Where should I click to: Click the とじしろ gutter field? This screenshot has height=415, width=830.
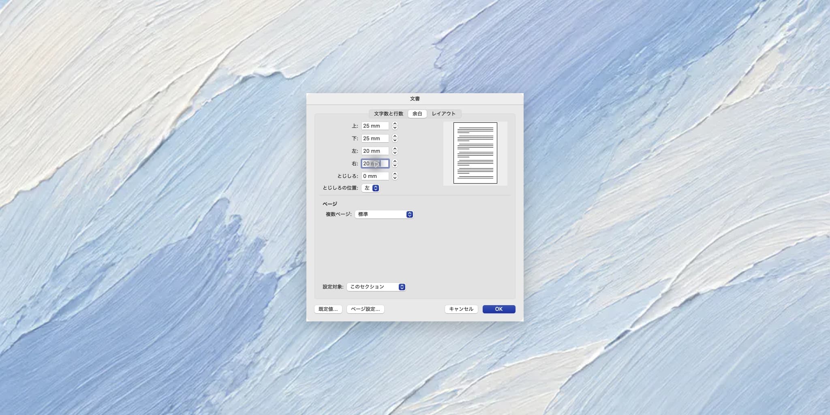click(375, 176)
